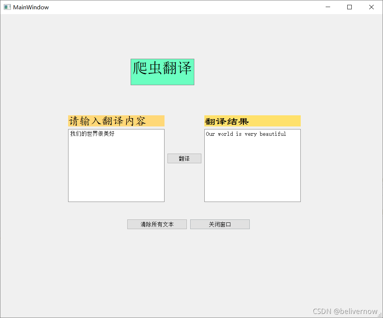Click the English result text Our world is very beautiful

pos(246,134)
